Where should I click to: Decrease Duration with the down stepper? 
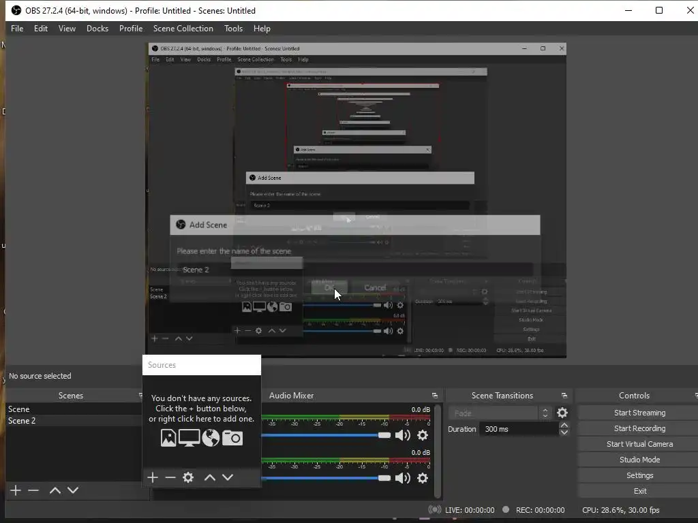(x=564, y=432)
